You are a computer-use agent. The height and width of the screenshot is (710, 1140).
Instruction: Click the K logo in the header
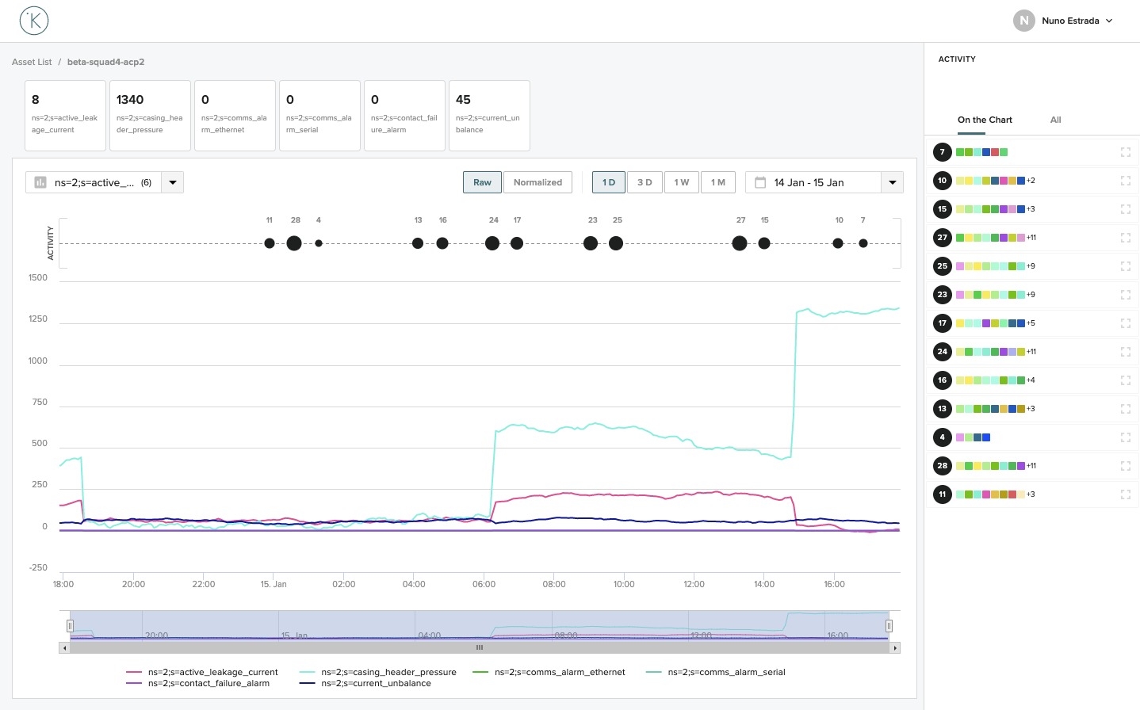[x=34, y=21]
